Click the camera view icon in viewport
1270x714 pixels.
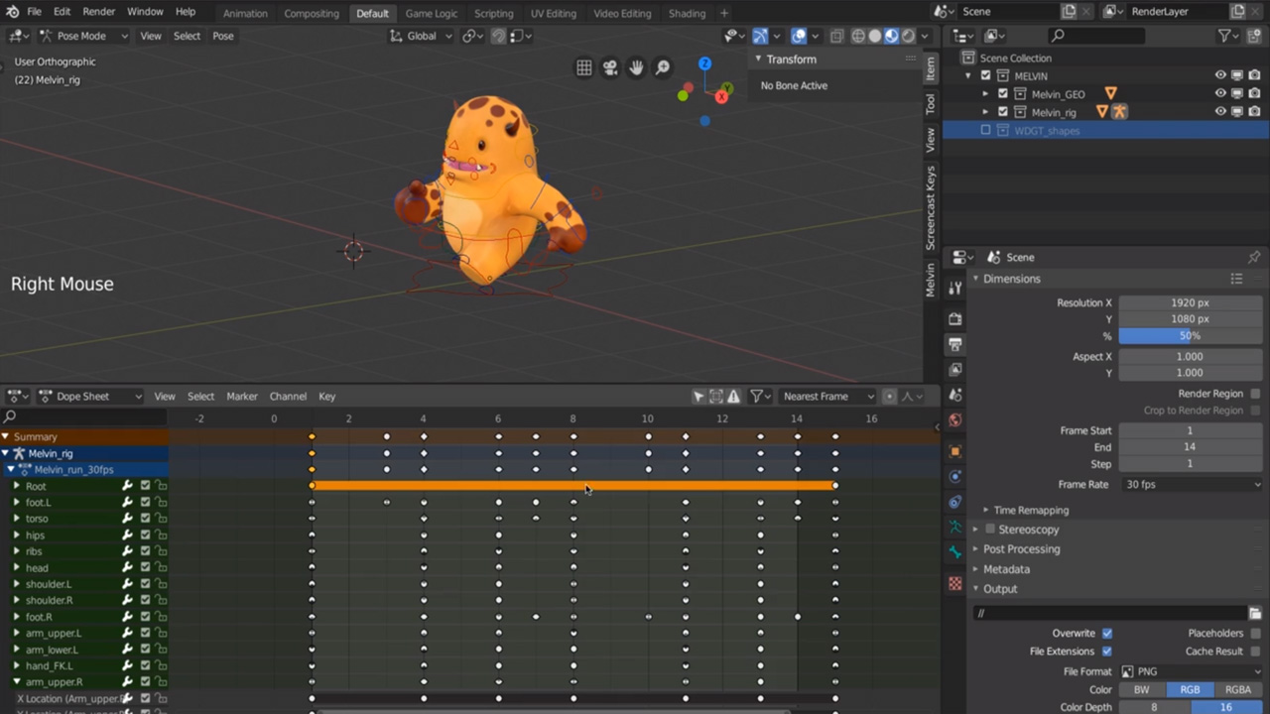click(x=610, y=67)
